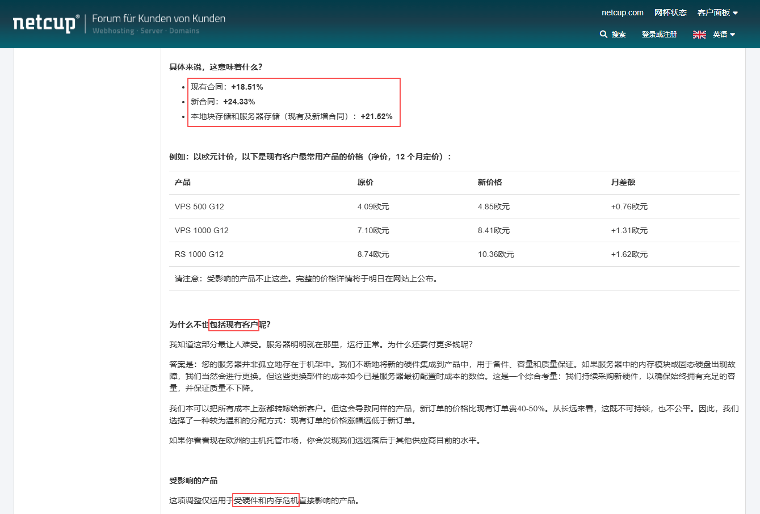Viewport: 760px width, 514px height.
Task: Go to the 网杯状态 page
Action: (x=670, y=12)
